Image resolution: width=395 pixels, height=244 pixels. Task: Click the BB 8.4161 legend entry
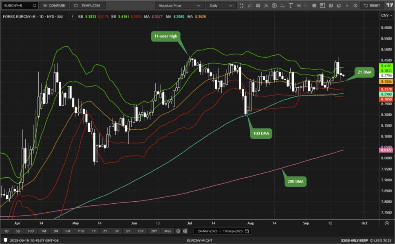click(126, 17)
